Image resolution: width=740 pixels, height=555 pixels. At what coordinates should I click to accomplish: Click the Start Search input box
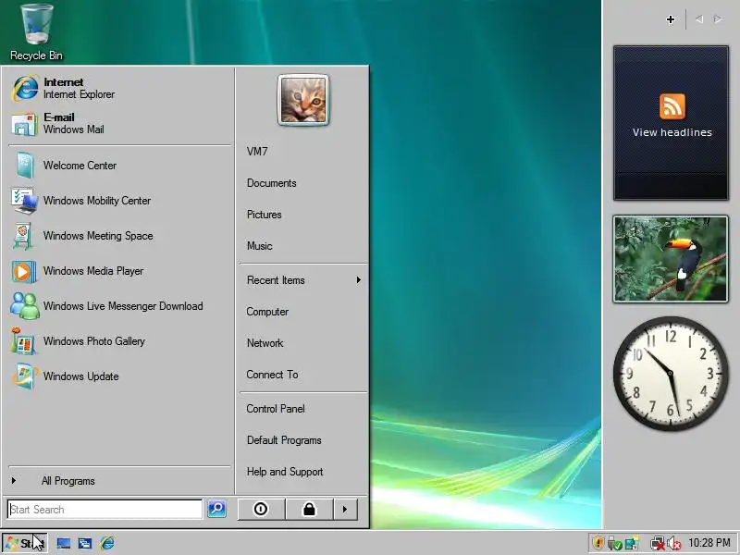[105, 510]
